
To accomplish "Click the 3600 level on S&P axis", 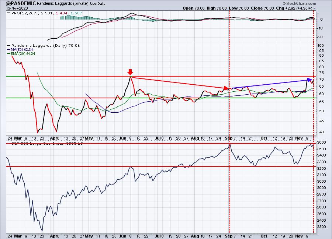I will [x=322, y=143].
